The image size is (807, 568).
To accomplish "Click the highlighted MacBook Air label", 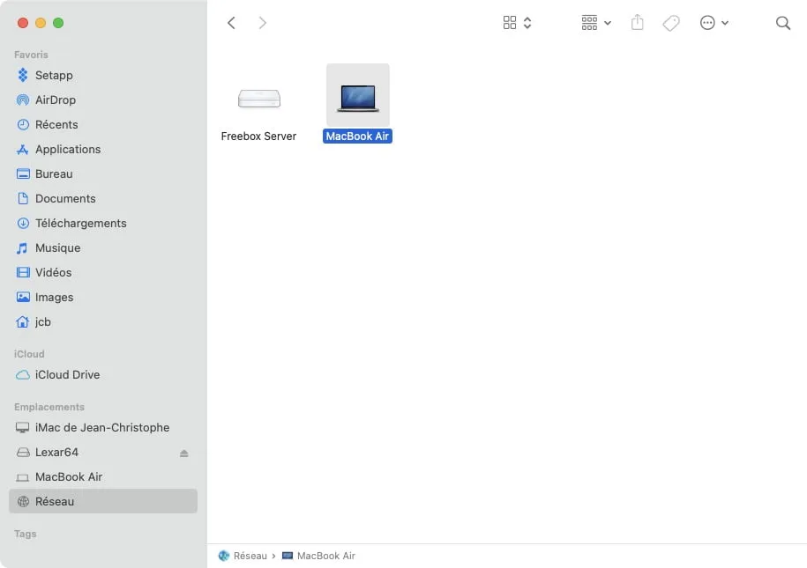I will point(358,136).
